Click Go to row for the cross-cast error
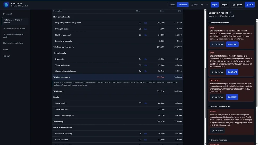This screenshot has height=145, width=258. (217, 97)
